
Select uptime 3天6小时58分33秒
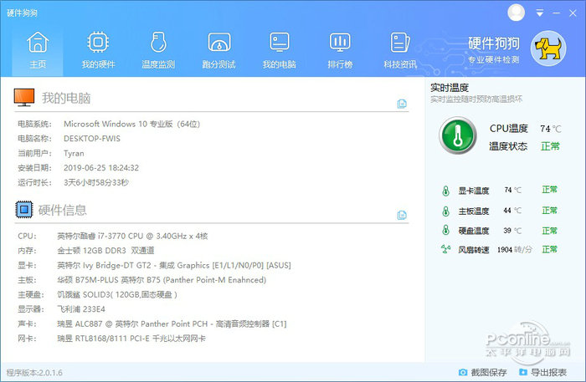96,182
